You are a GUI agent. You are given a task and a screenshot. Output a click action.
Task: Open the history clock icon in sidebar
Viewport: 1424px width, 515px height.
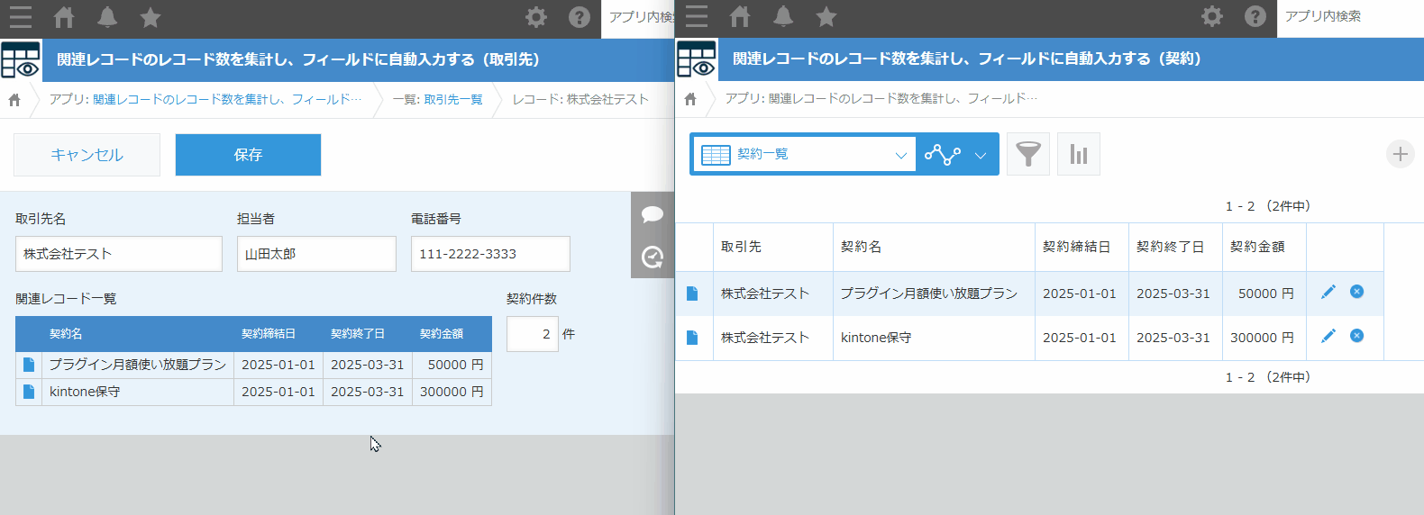[x=653, y=257]
